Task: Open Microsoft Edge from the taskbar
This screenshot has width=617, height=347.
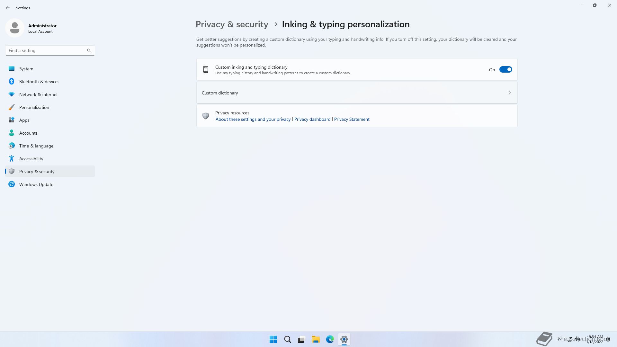Action: 330,339
